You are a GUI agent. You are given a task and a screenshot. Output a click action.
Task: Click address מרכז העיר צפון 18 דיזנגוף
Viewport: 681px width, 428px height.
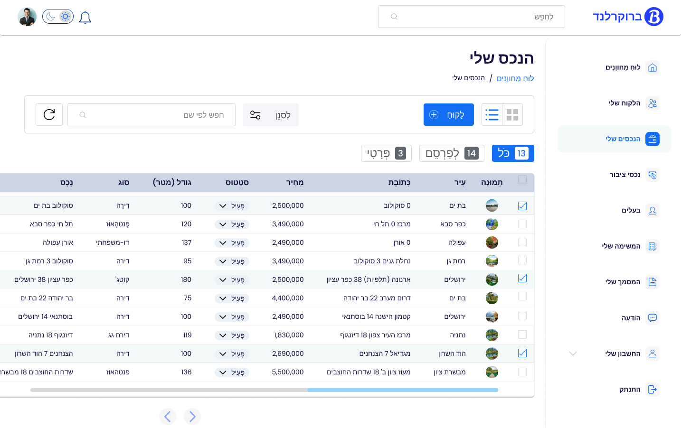(375, 335)
